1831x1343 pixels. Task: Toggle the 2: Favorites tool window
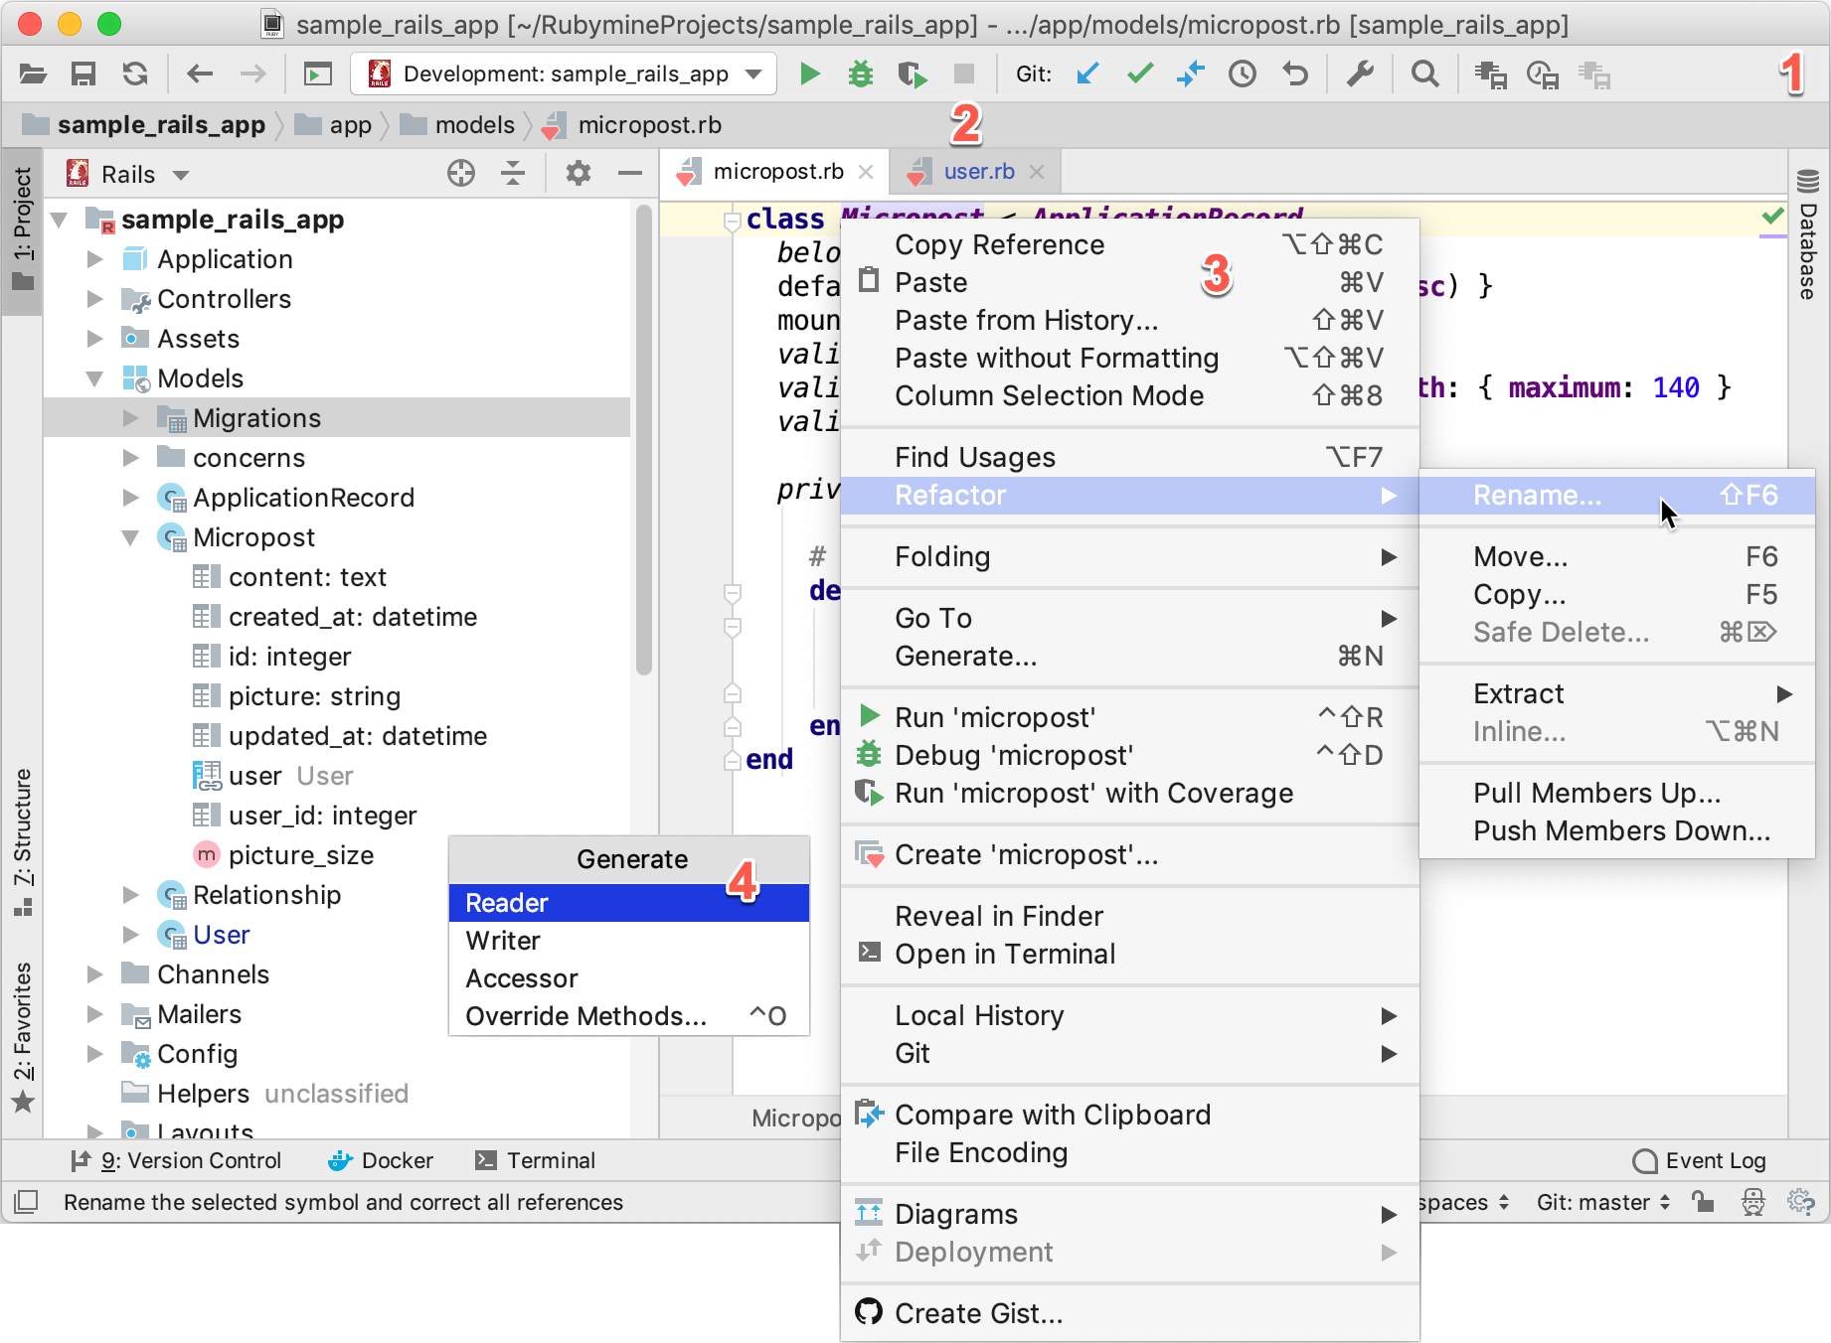click(x=22, y=1037)
